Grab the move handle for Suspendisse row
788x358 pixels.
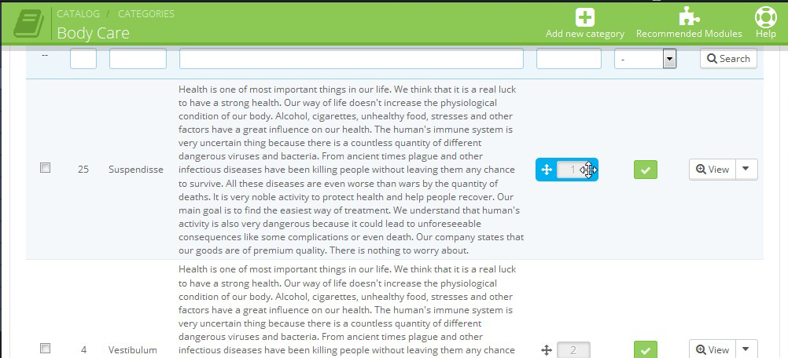tap(547, 170)
